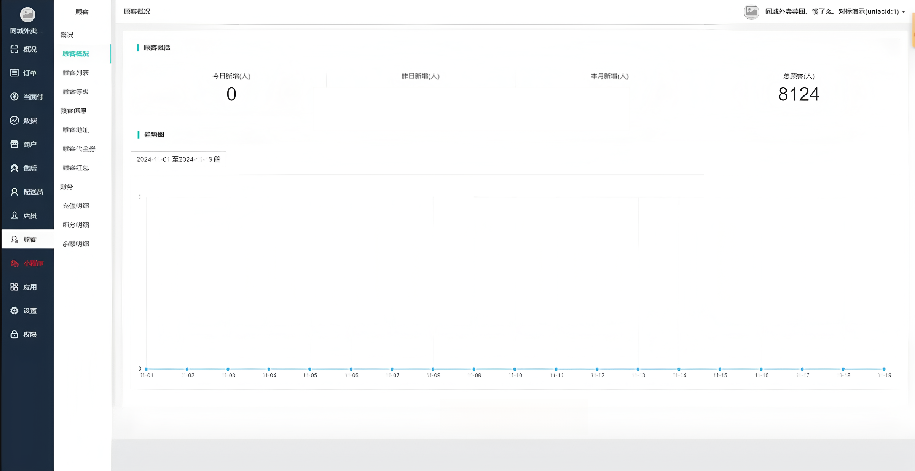
Task: Open the 订单 orders icon in sidebar
Action: tap(14, 73)
